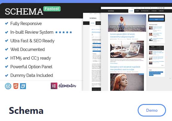Screen dimensions: 172x121
Task: Click checkmark beside Dummy Data Included
Action: 7,75
